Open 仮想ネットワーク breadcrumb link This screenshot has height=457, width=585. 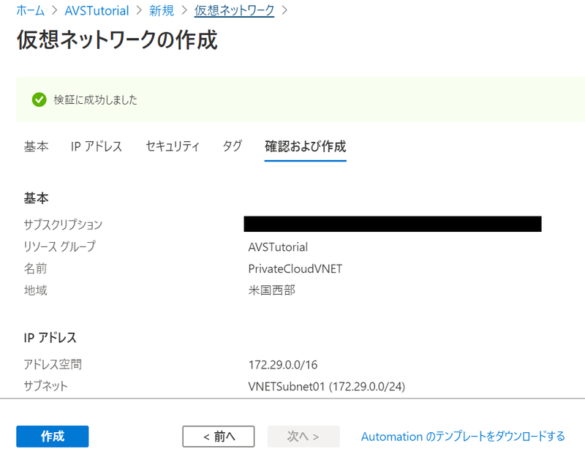click(x=234, y=11)
